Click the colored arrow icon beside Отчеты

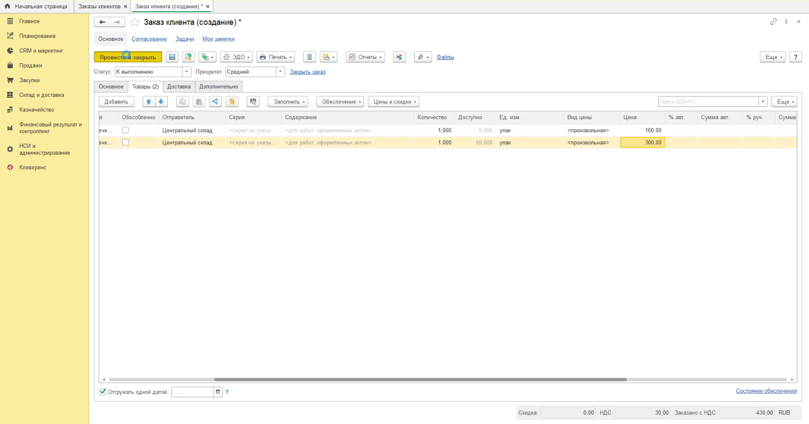[400, 57]
